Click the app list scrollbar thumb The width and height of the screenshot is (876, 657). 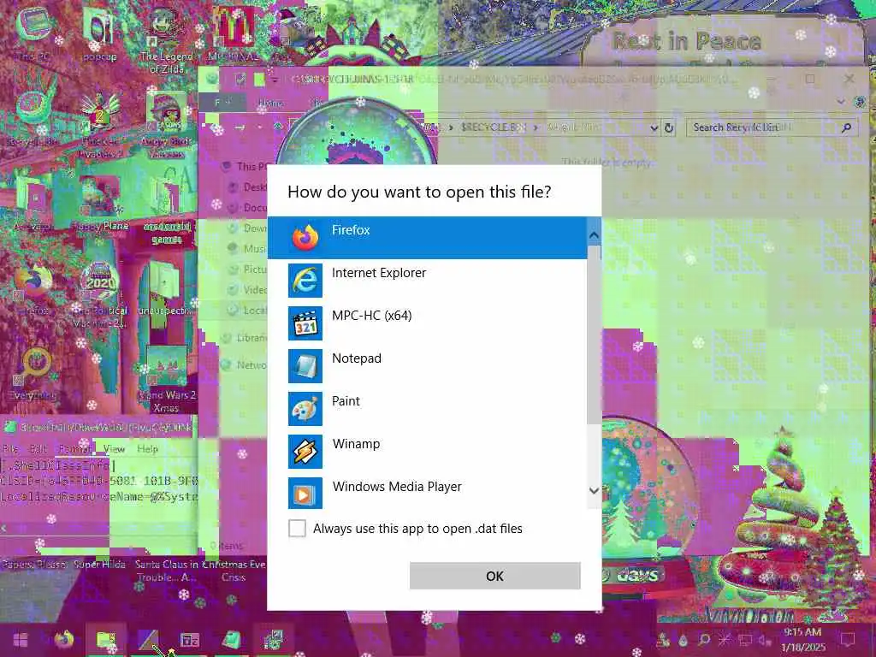coord(594,335)
